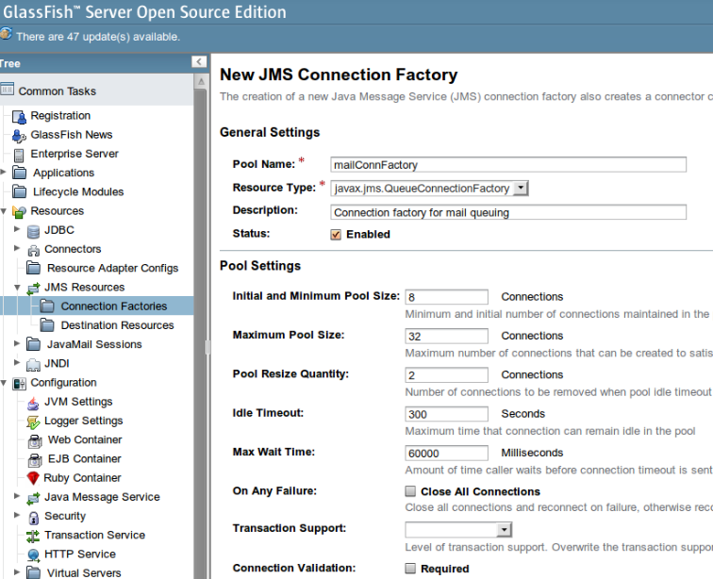Screen dimensions: 713x579
Task: Collapse the JMS Resources node
Action: pyautogui.click(x=17, y=288)
